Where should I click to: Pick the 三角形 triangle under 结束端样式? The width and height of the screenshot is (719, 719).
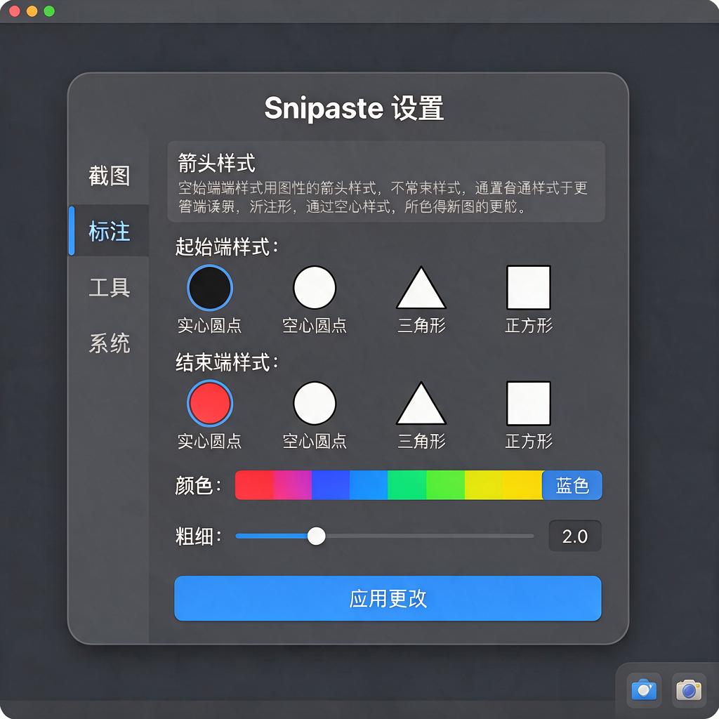421,404
